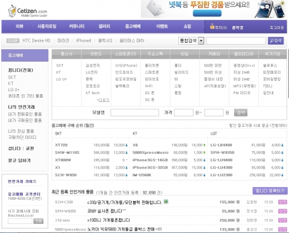Click the 모델명 input field
This screenshot has width=289, height=233.
135,113
